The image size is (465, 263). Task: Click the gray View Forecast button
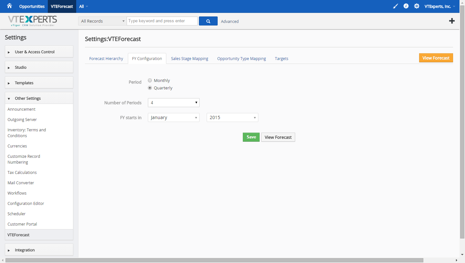pyautogui.click(x=278, y=137)
